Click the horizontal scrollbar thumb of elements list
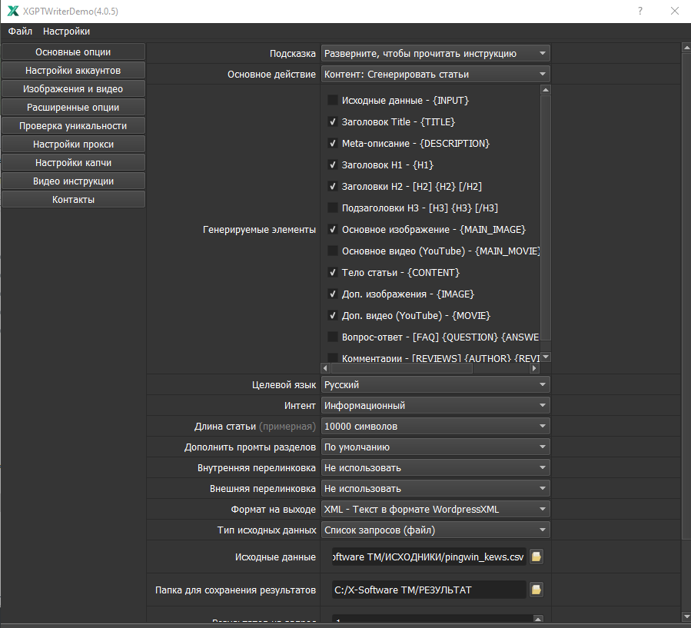Viewport: 691px width, 628px height. click(x=401, y=368)
